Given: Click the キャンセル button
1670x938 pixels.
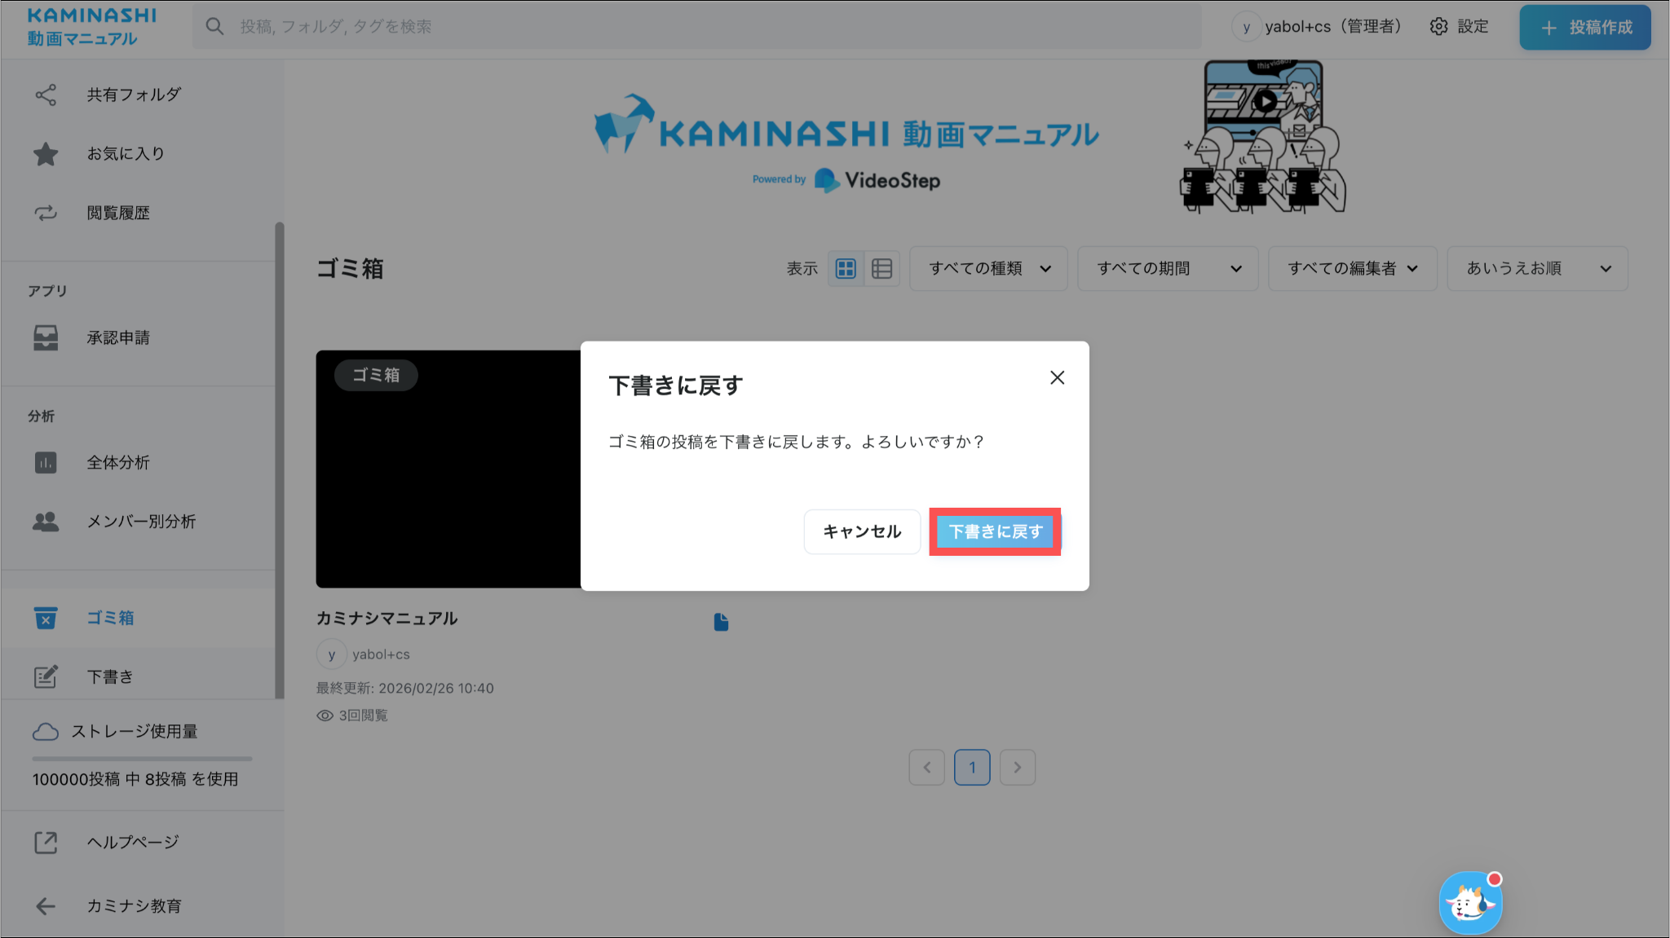Looking at the screenshot, I should [x=862, y=531].
